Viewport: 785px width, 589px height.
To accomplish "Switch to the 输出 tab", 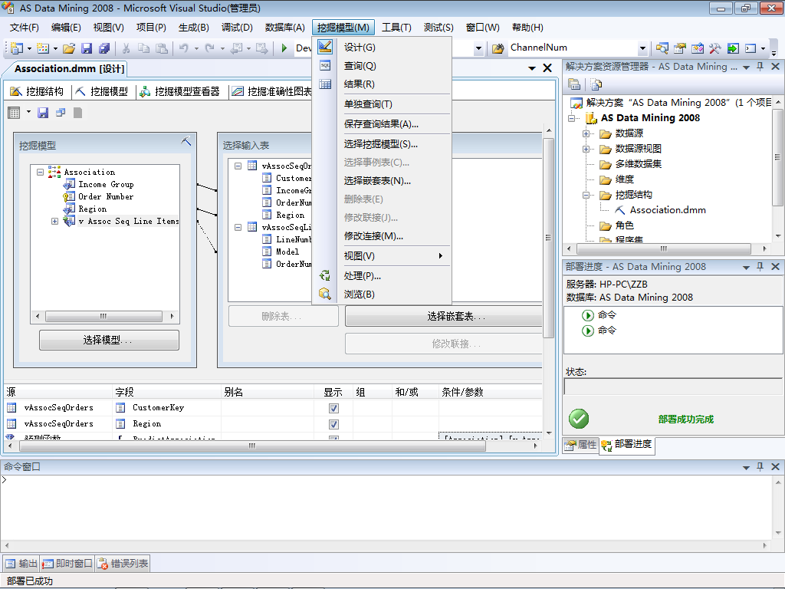I will coord(21,564).
